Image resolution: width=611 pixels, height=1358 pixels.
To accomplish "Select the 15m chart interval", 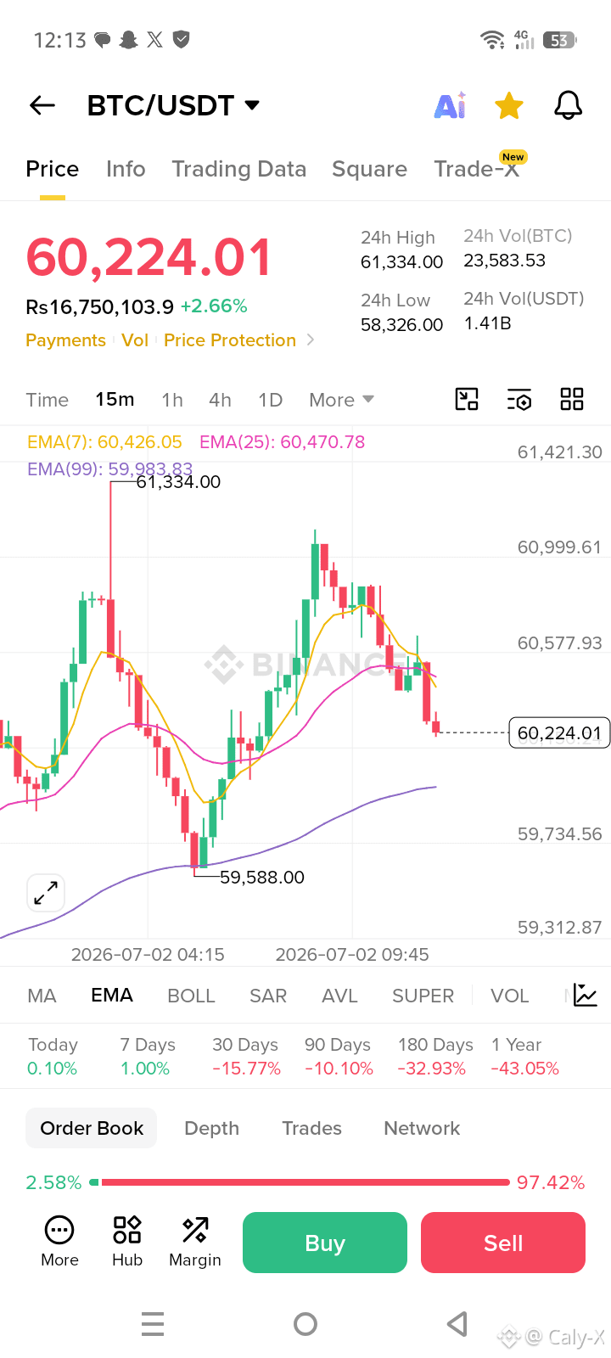I will pyautogui.click(x=115, y=399).
